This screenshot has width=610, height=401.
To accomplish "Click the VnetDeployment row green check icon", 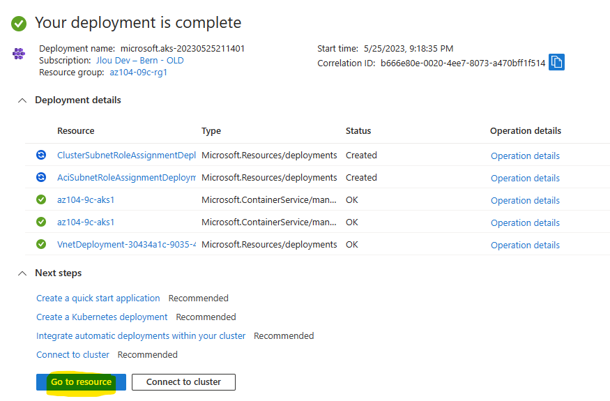I will 41,244.
